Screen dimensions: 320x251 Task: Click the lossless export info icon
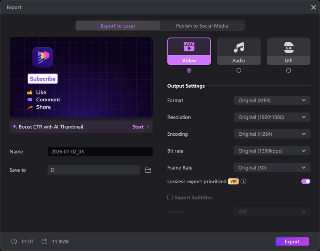click(x=243, y=181)
